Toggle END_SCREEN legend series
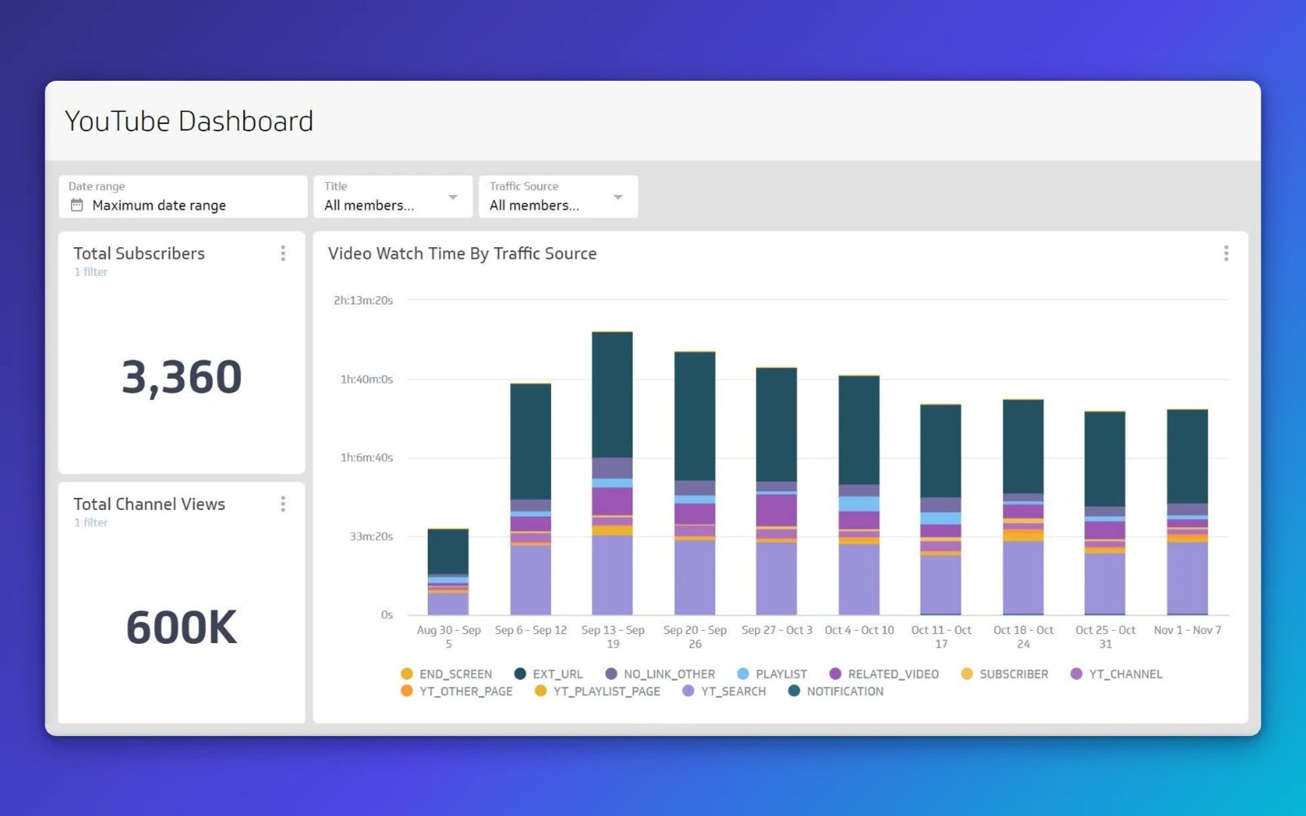Viewport: 1306px width, 816px height. coord(446,674)
